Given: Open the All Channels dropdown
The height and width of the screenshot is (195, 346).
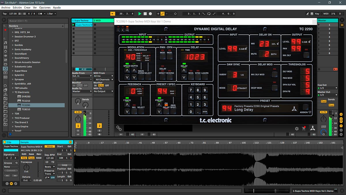Looking at the screenshot, I should (104, 79).
